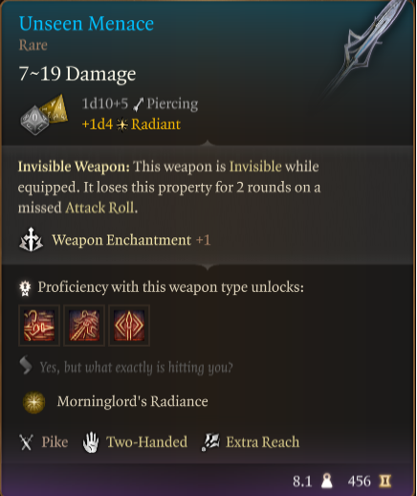Screen dimensions: 417x496
Task: Click the Attack Roll keyword link
Action: point(101,208)
